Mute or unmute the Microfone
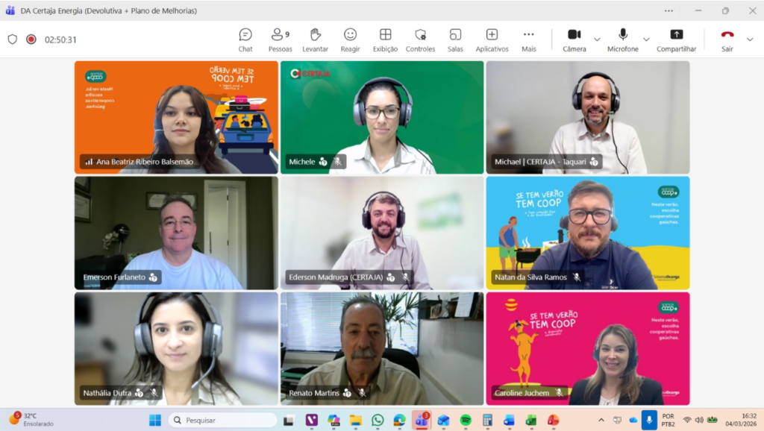Screen dimensions: 764x431 pos(623,40)
